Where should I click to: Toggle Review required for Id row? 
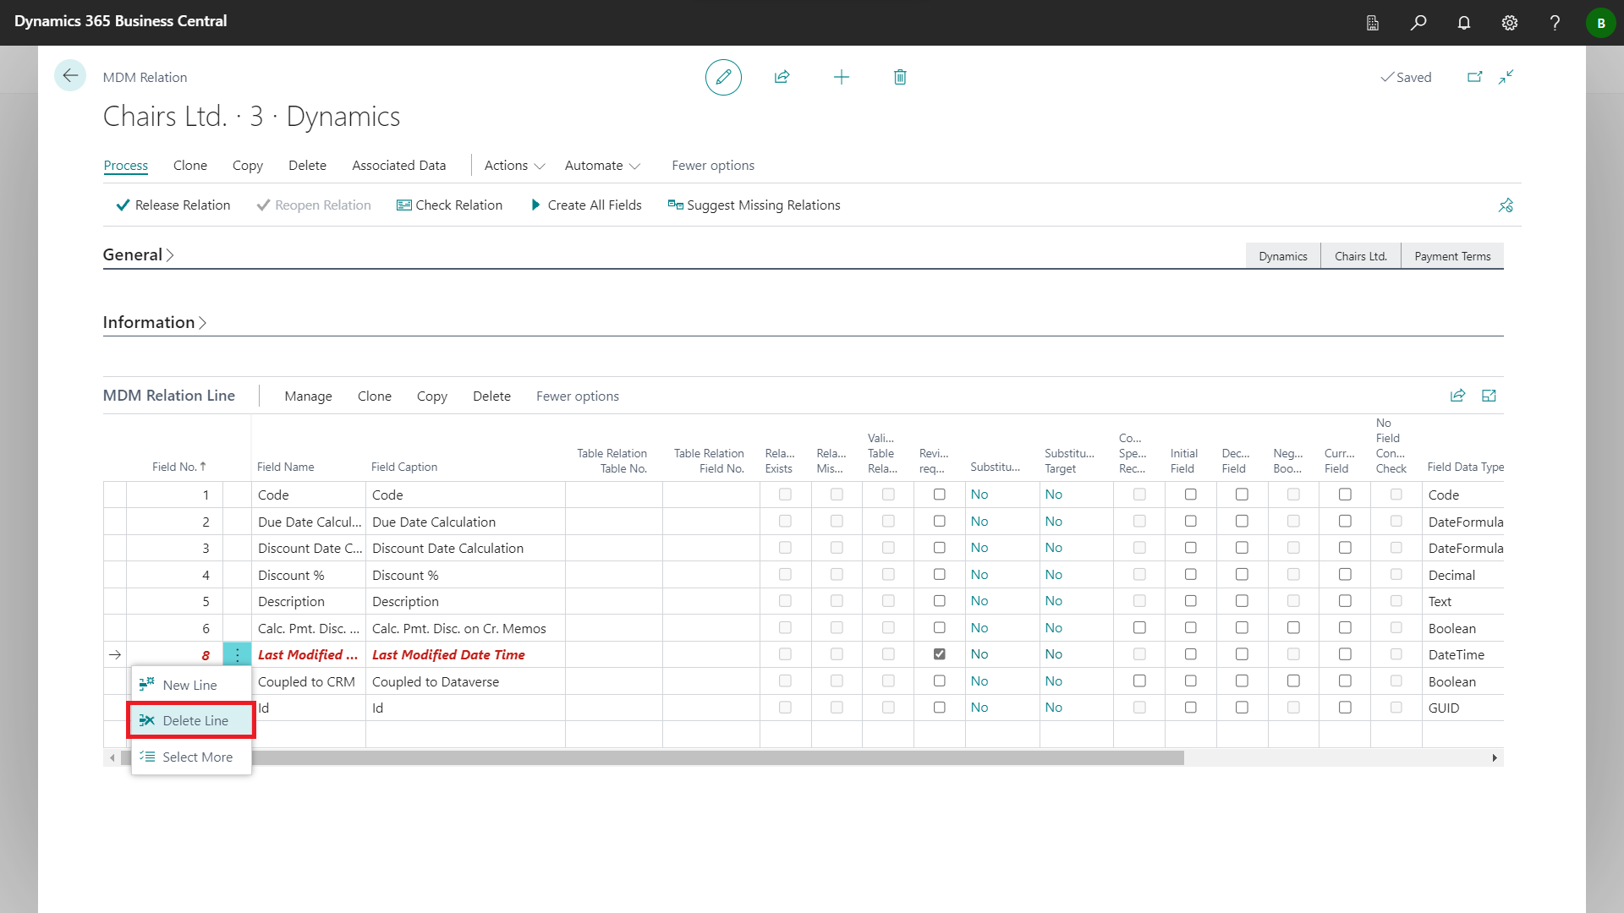[939, 708]
